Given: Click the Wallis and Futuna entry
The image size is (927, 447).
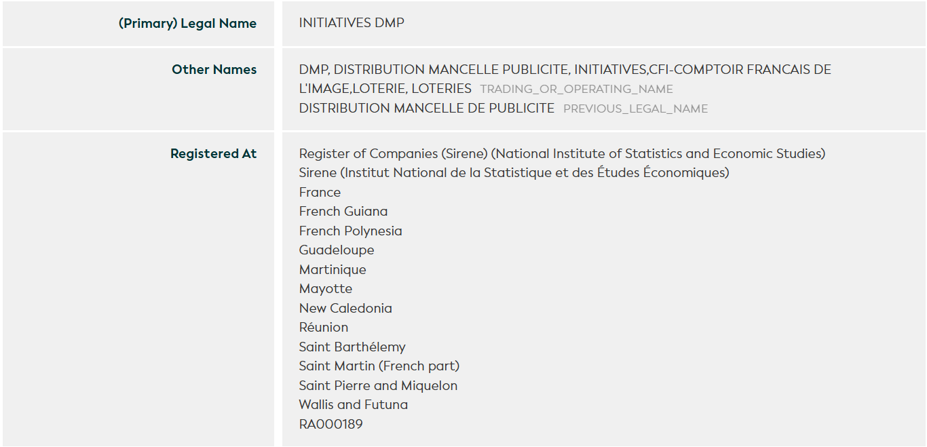Looking at the screenshot, I should [x=354, y=404].
